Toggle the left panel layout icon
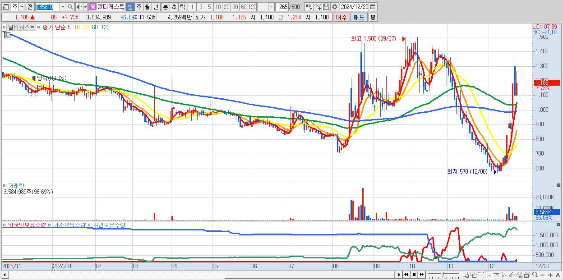 [x=5, y=7]
